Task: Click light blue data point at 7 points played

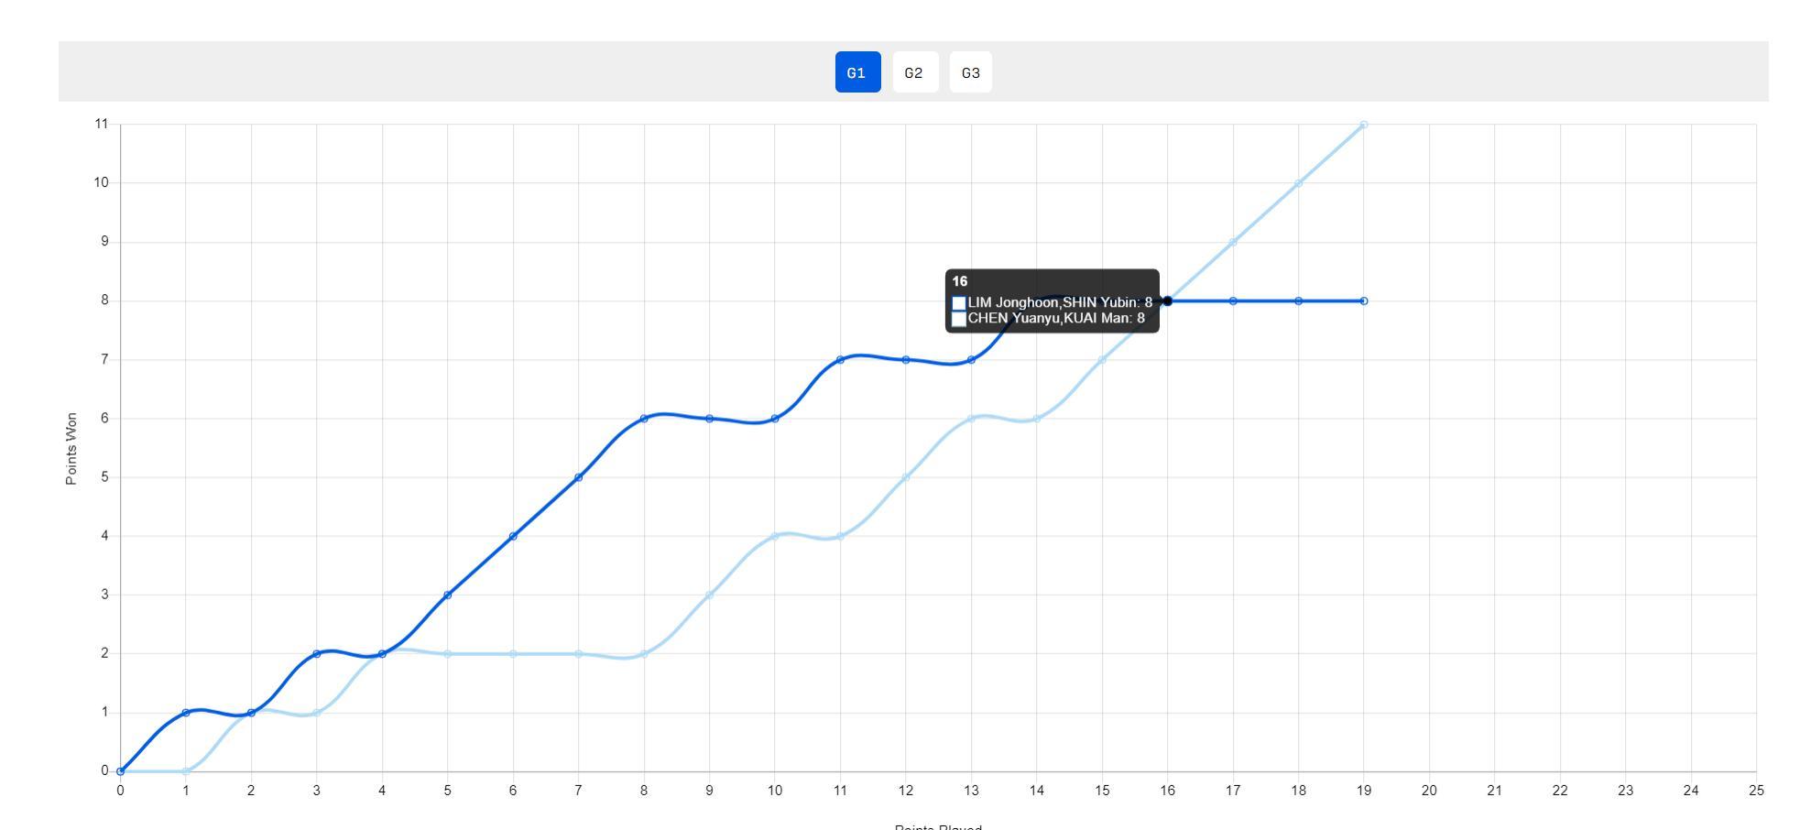Action: tap(578, 653)
